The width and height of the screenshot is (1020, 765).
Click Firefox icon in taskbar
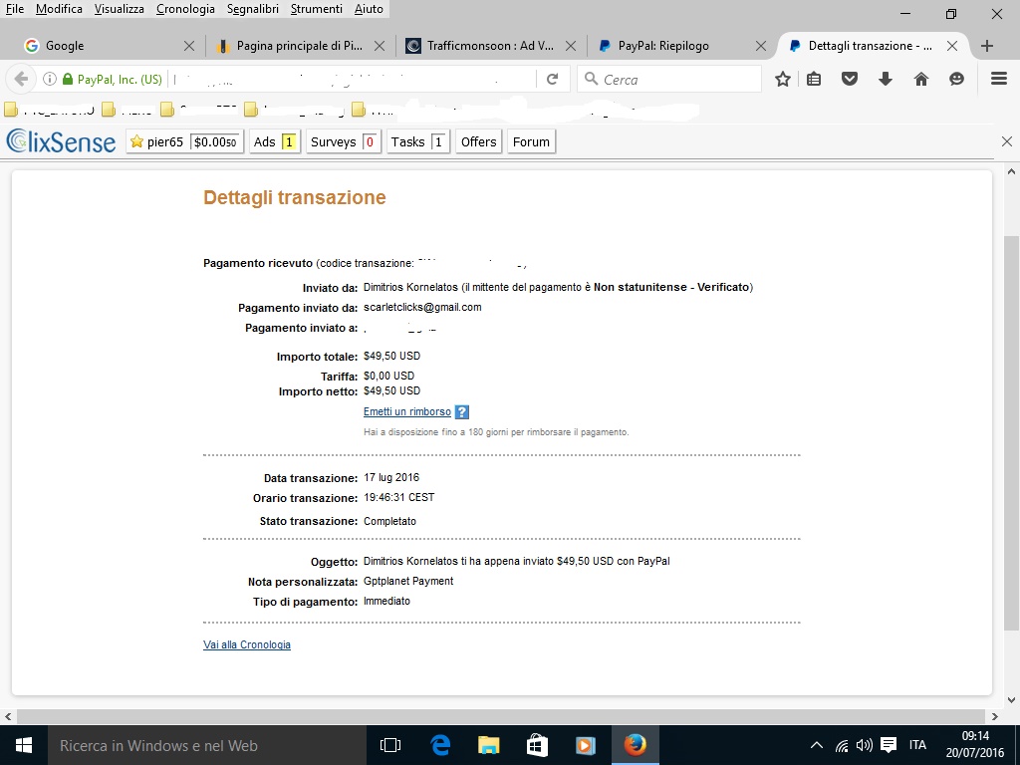(635, 745)
